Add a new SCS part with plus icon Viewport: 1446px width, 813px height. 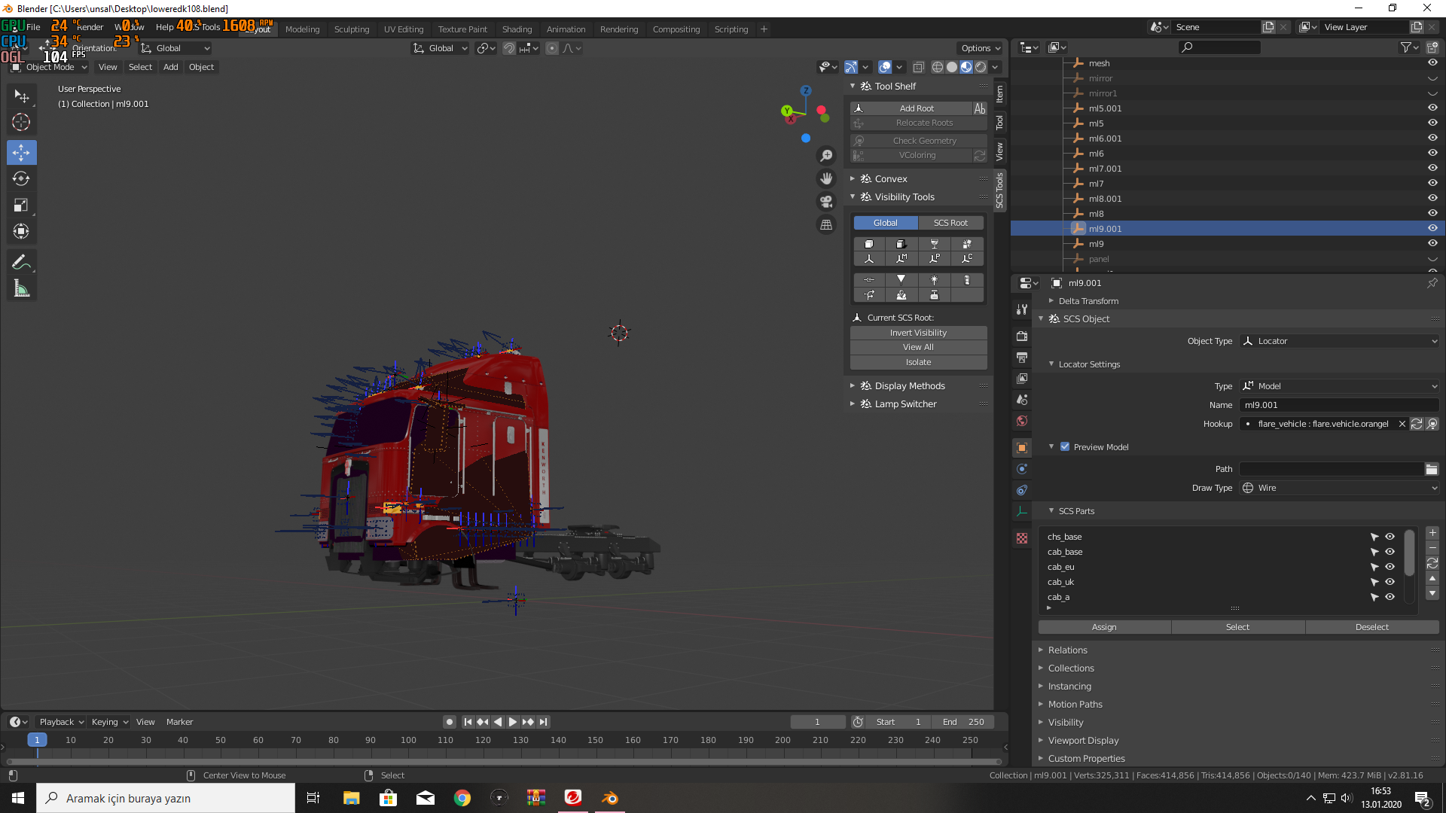tap(1432, 533)
